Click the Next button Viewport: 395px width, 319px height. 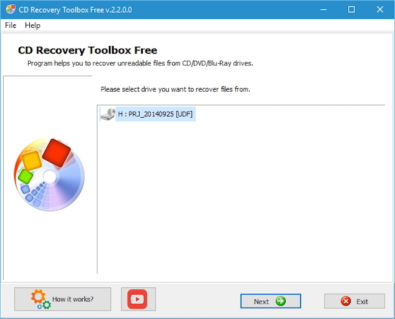(270, 301)
